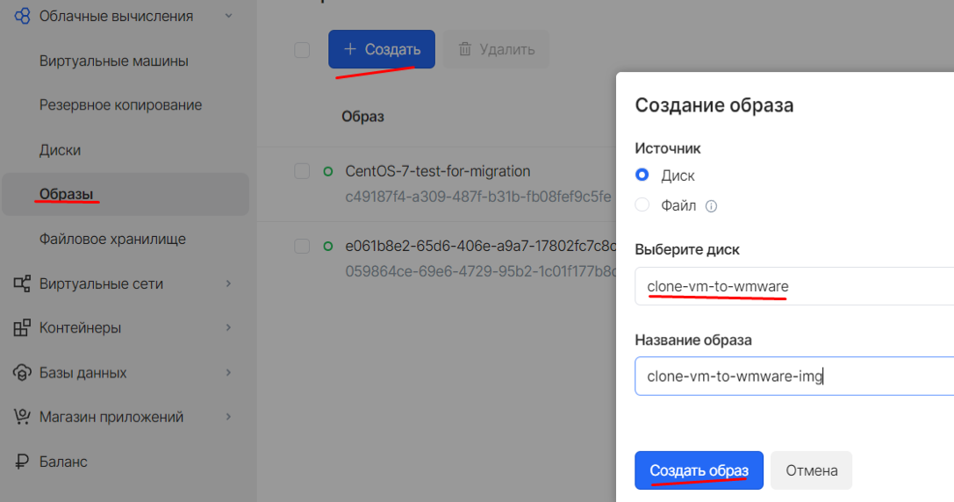Click the containers icon in sidebar
This screenshot has height=502, width=954.
click(x=22, y=328)
